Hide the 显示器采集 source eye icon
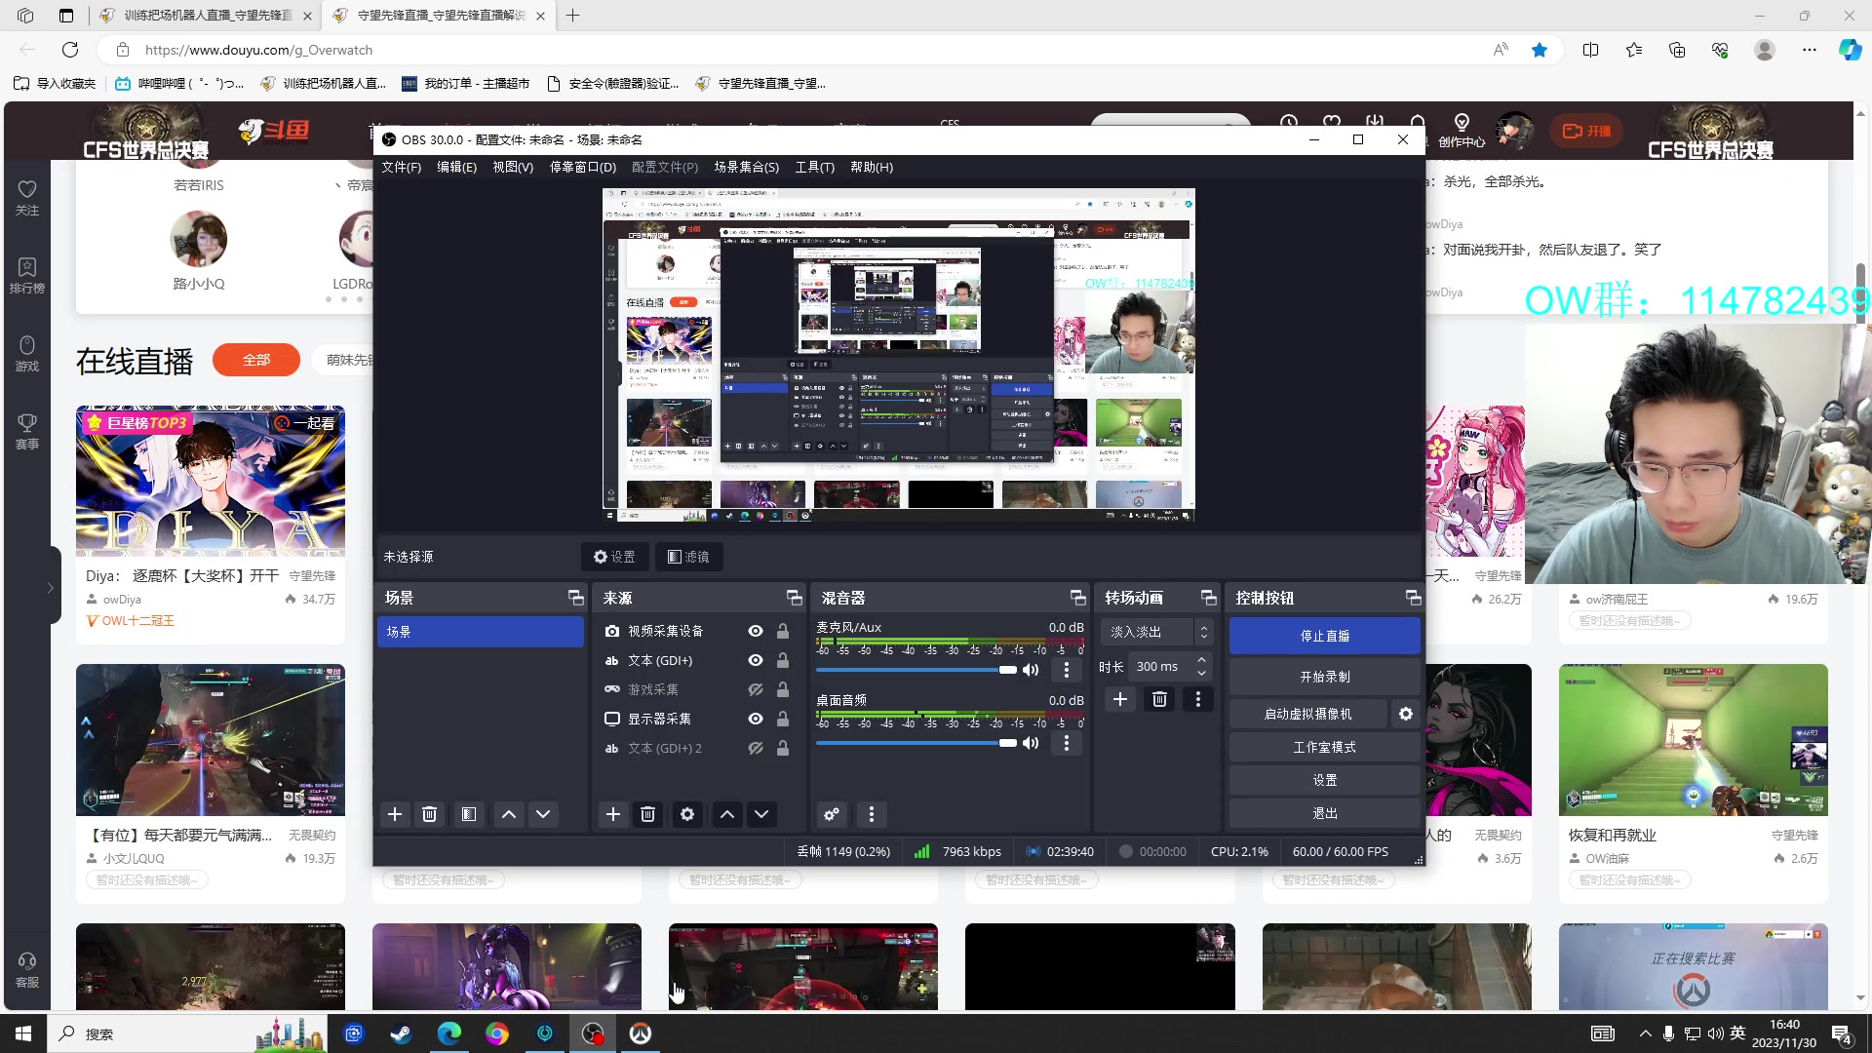 pos(756,720)
